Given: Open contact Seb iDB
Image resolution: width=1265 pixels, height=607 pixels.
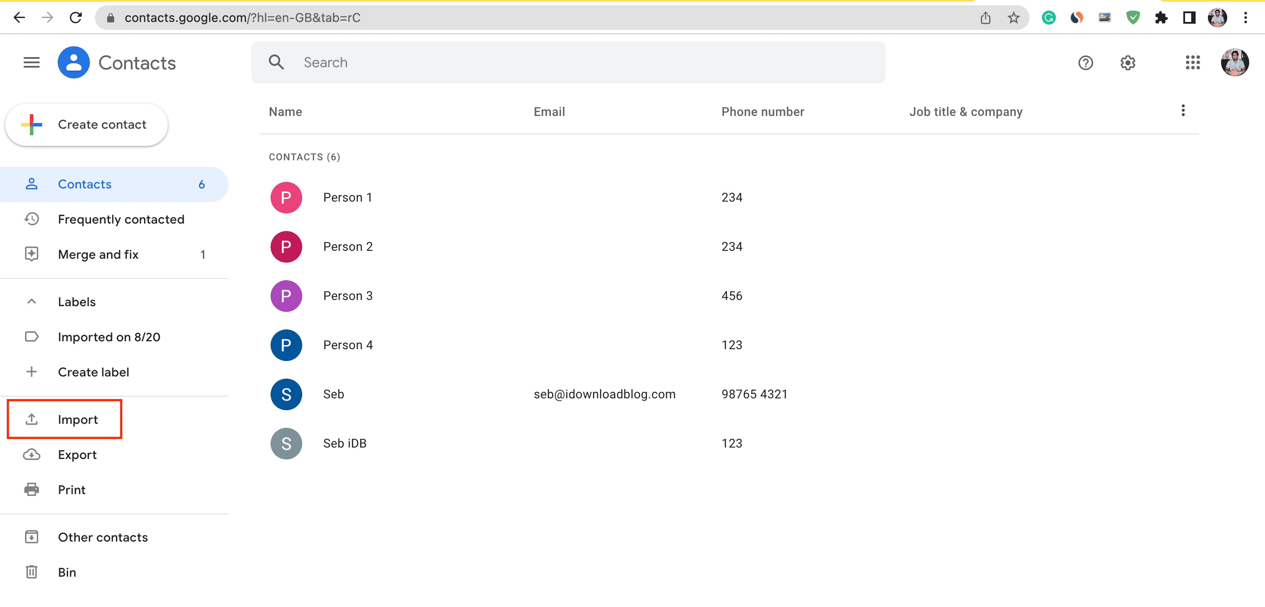Looking at the screenshot, I should point(345,443).
